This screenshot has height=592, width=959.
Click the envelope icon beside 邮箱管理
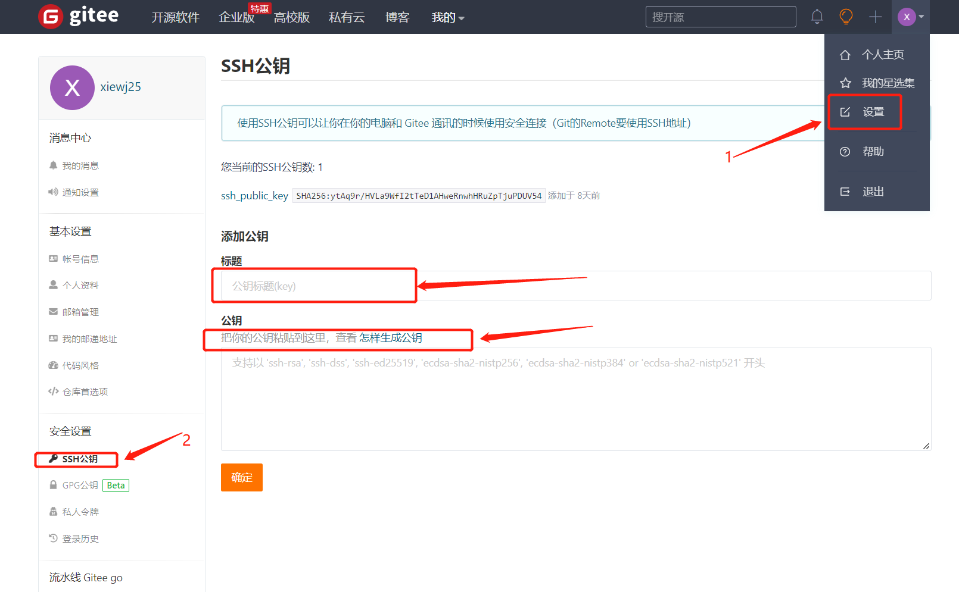pyautogui.click(x=54, y=312)
